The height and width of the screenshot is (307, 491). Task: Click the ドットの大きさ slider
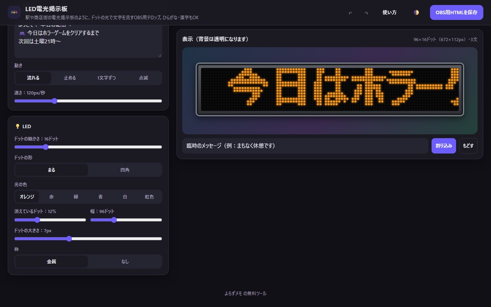(88, 239)
